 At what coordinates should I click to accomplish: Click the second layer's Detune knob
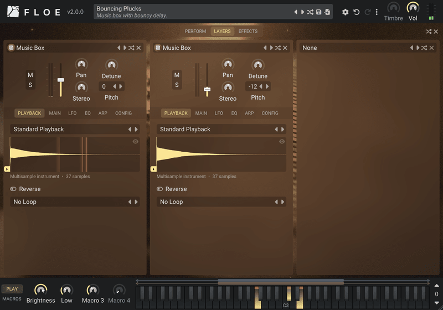(x=258, y=65)
